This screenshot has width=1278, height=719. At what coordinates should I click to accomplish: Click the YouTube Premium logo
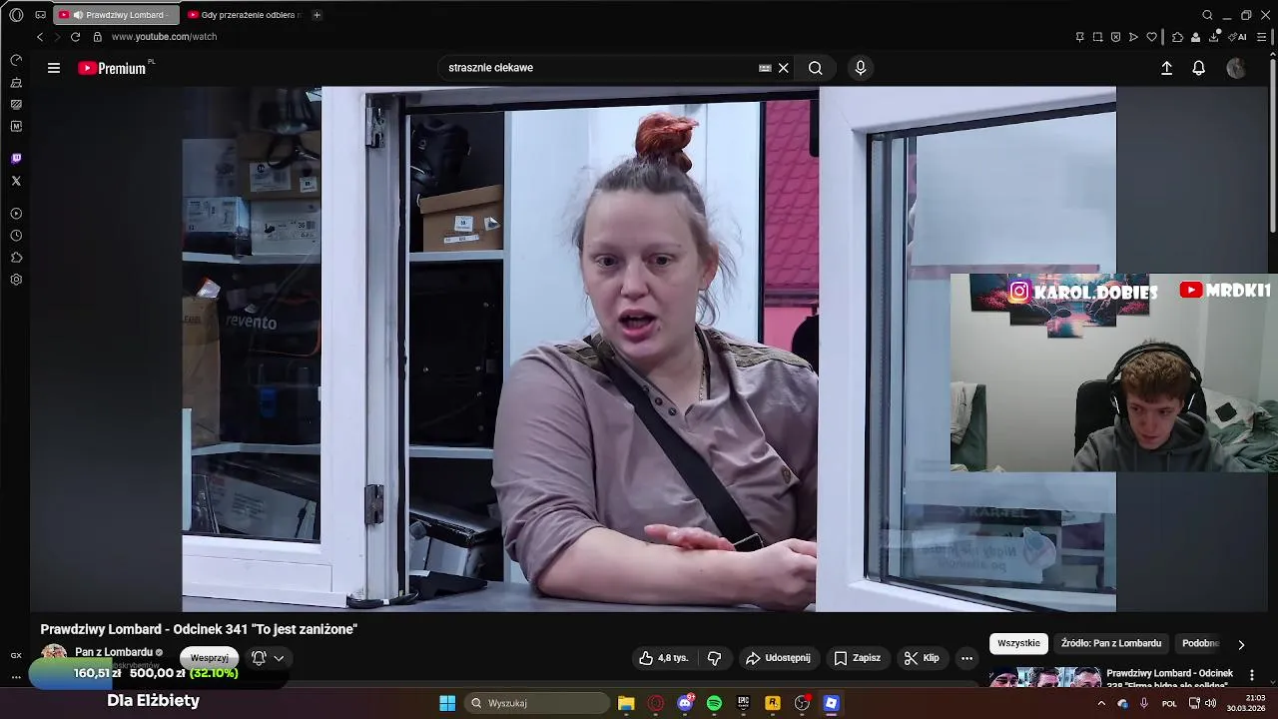click(x=112, y=68)
